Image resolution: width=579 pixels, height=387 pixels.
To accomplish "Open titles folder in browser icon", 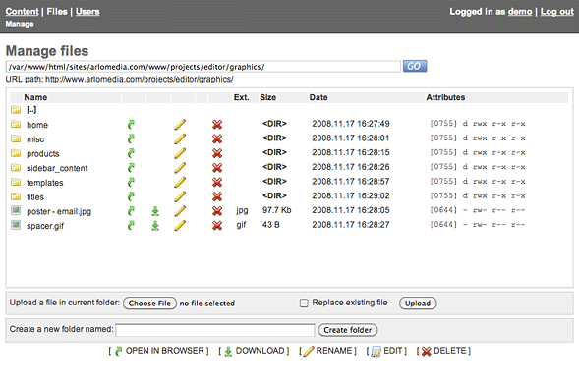I will click(x=131, y=196).
